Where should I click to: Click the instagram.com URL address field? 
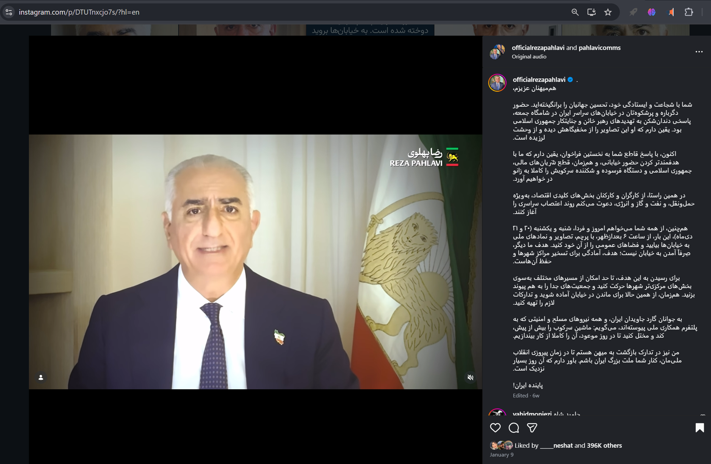pos(79,12)
